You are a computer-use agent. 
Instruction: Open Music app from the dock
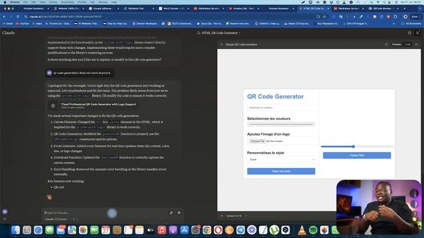click(x=162, y=230)
